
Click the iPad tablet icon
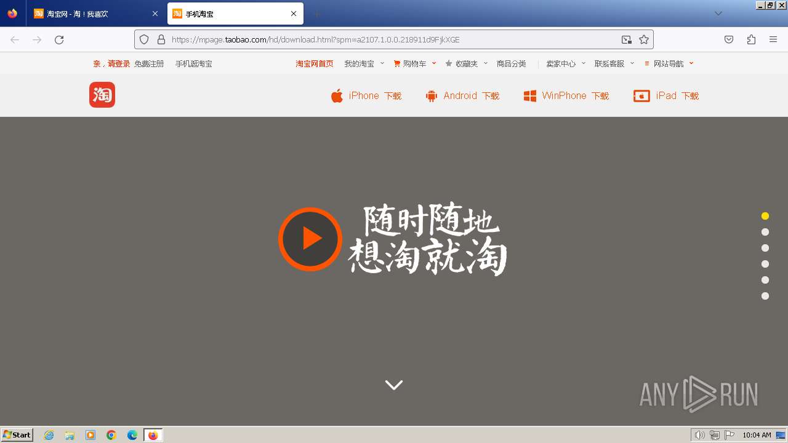tap(641, 96)
